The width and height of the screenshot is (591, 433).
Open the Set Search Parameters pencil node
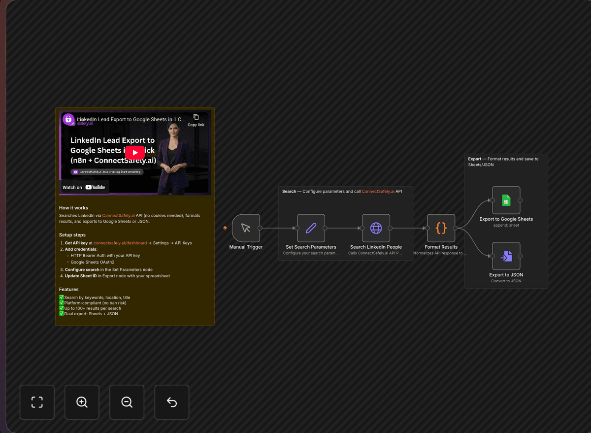point(311,228)
